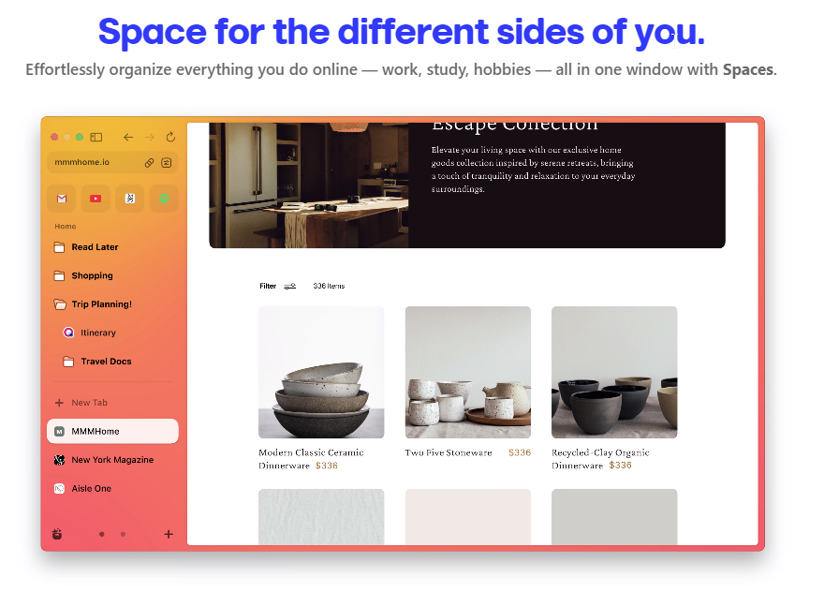Go back with the left arrow

128,137
